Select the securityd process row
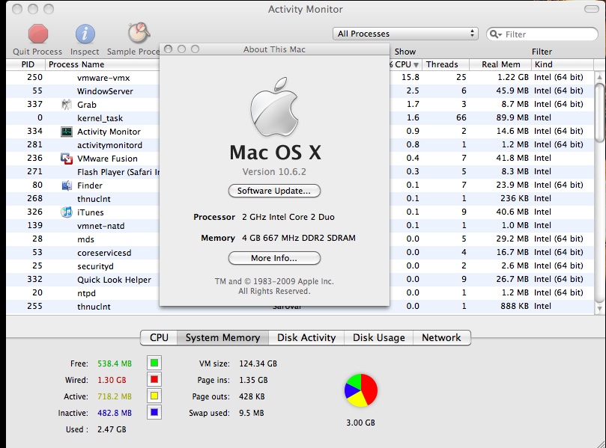This screenshot has height=448, width=606. pyautogui.click(x=300, y=266)
